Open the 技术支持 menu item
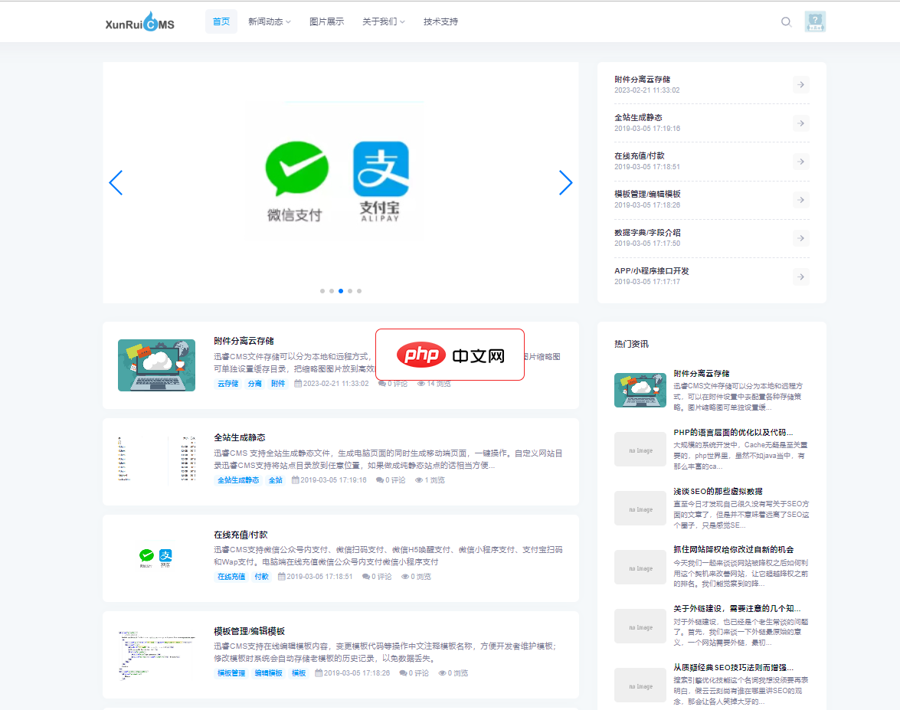Screen dimensions: 900x710 tap(440, 21)
